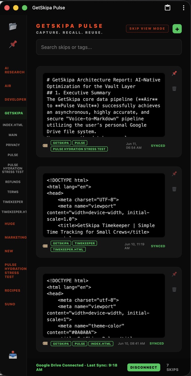The image size is (191, 376).
Task: Click the tag icon on the index.html card
Action: (x=45, y=343)
